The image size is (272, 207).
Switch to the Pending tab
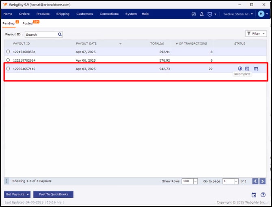[9, 24]
